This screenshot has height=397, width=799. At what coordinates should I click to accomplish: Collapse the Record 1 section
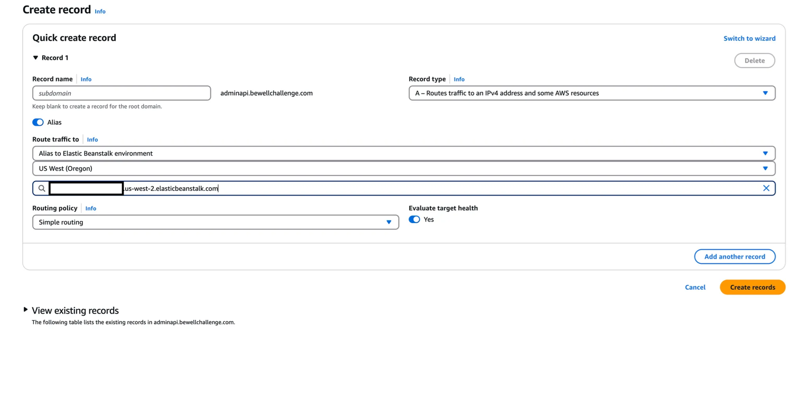[35, 58]
